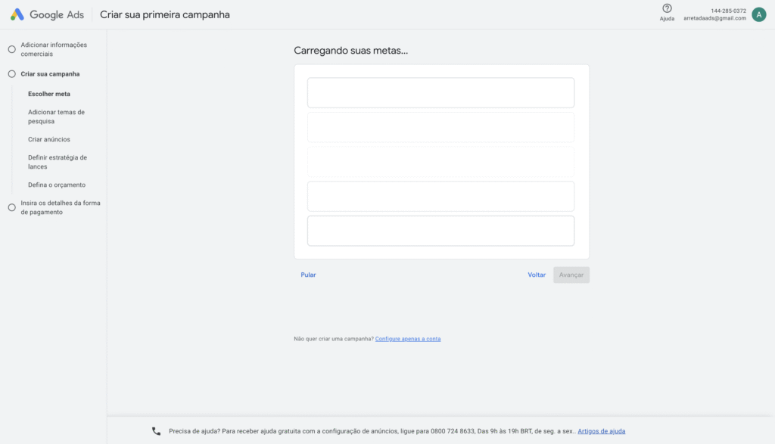Click the Criar sua primeira campanha title
The image size is (775, 444).
(x=165, y=14)
